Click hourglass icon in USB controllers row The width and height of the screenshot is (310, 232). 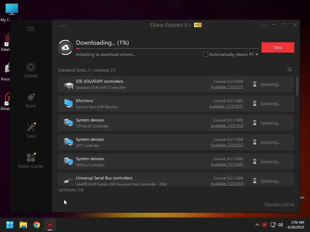pyautogui.click(x=255, y=181)
